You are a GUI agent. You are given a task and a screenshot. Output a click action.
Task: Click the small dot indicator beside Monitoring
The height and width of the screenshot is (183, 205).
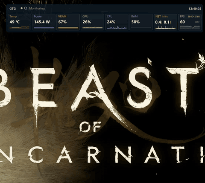click(x=22, y=8)
